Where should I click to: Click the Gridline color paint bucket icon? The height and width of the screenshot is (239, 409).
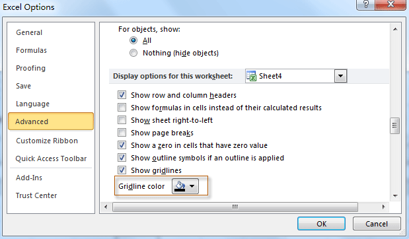point(180,186)
